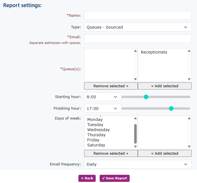The image size is (197, 183).
Task: Click the Back button
Action: click(87, 178)
